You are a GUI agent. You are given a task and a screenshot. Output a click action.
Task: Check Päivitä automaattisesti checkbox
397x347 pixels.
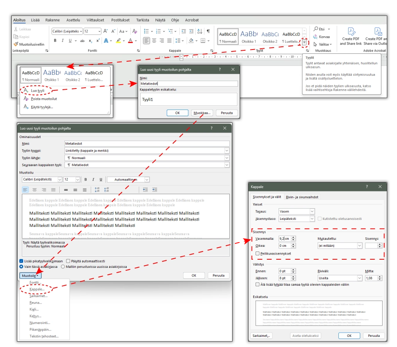point(68,261)
